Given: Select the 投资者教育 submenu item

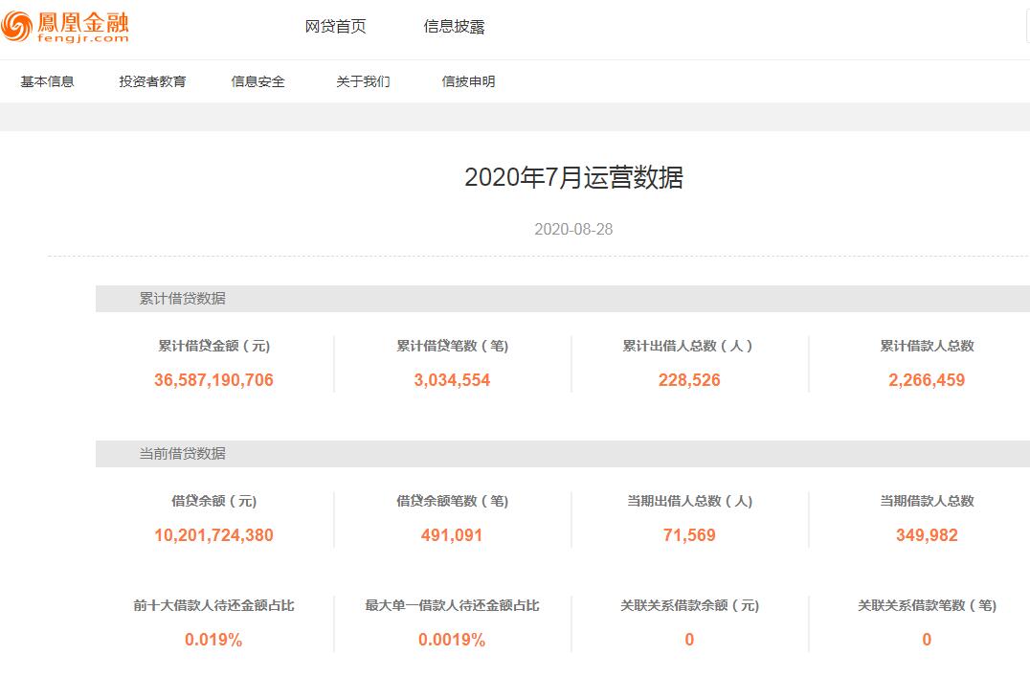Looking at the screenshot, I should [152, 81].
